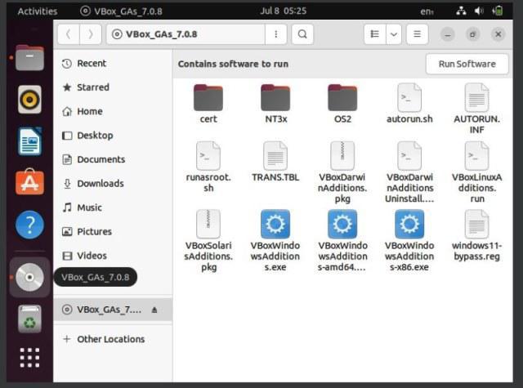523x388 pixels.
Task: Show Applications grid in the dock
Action: point(29,358)
